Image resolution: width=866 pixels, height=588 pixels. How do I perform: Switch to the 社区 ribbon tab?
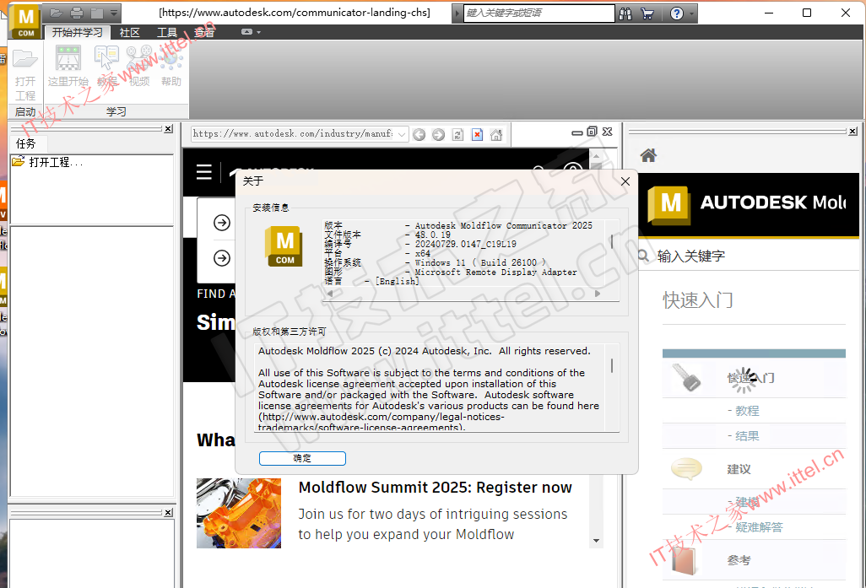click(130, 33)
